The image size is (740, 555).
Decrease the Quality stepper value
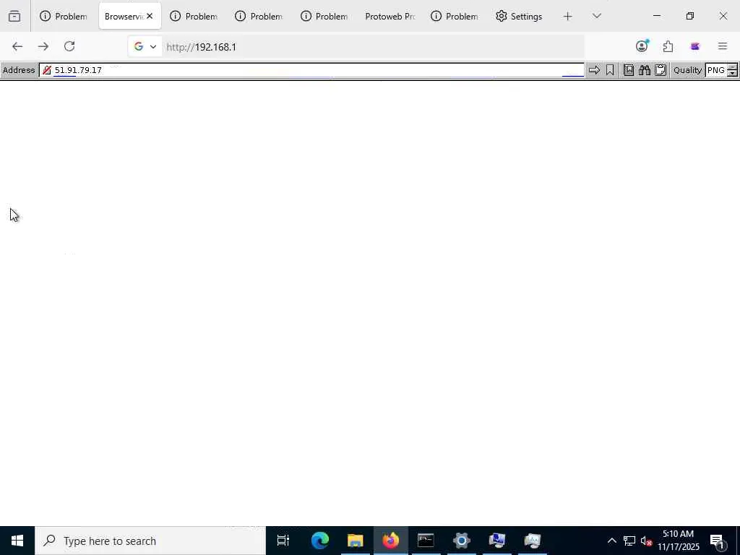coord(732,73)
